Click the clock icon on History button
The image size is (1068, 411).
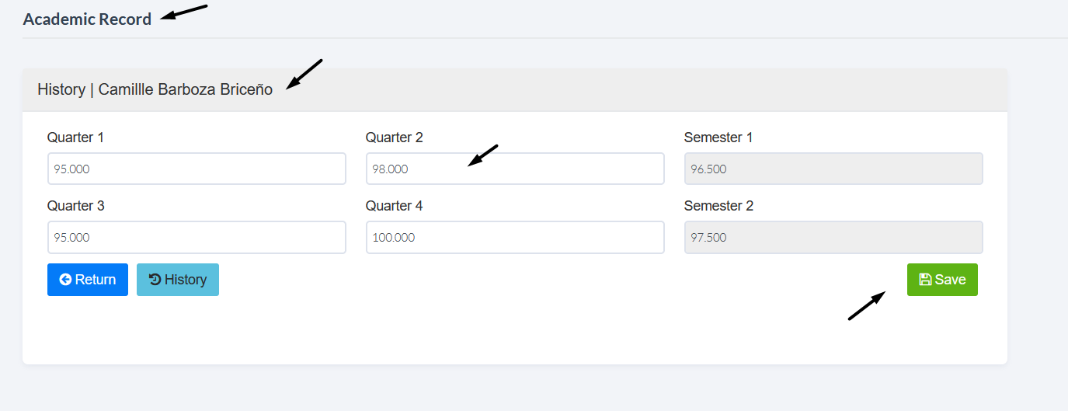pyautogui.click(x=155, y=280)
